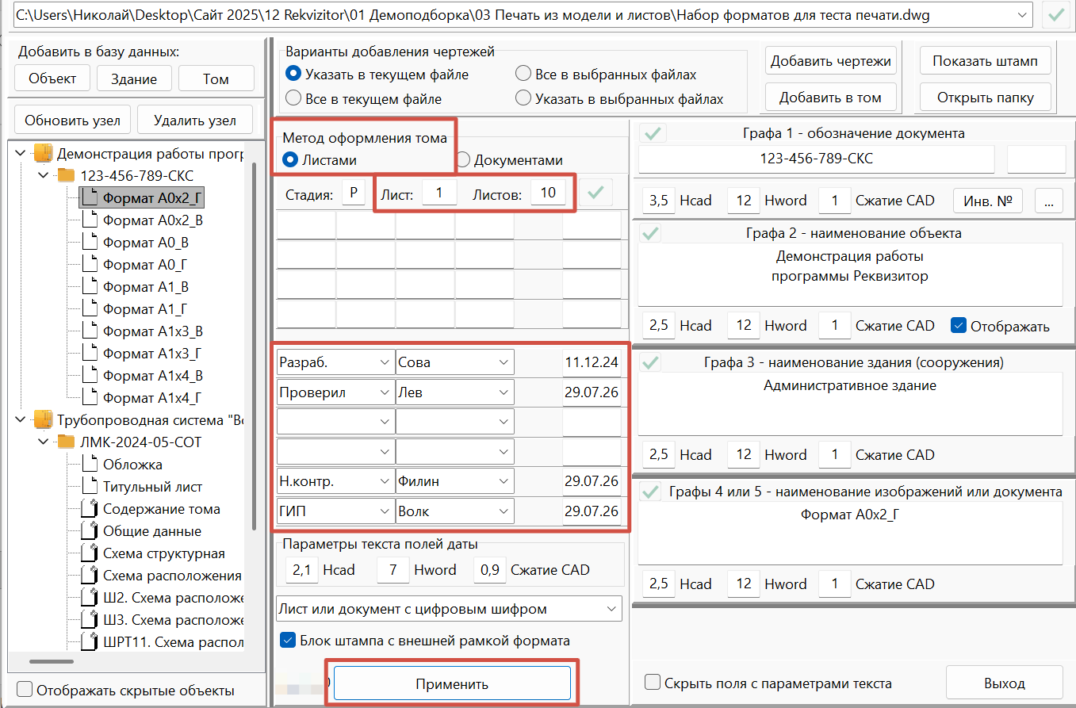Open the file path dropdown at top
The height and width of the screenshot is (708, 1076).
point(1022,14)
